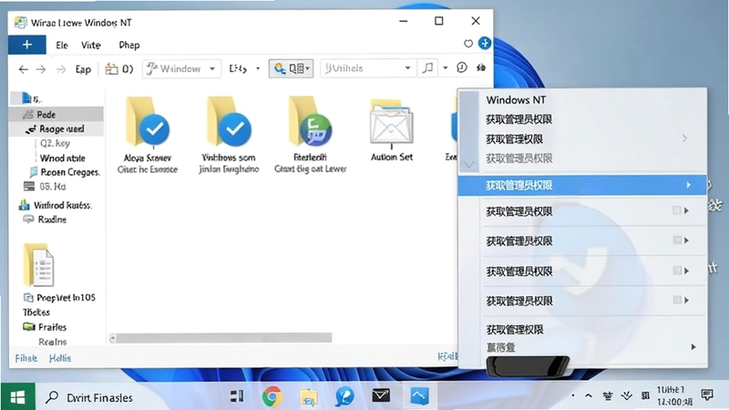Go back with the left arrow

coord(24,69)
